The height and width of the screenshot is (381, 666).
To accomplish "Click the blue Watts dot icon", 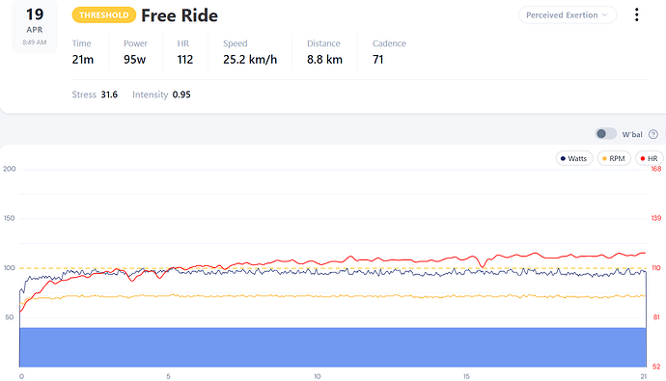I will [563, 159].
